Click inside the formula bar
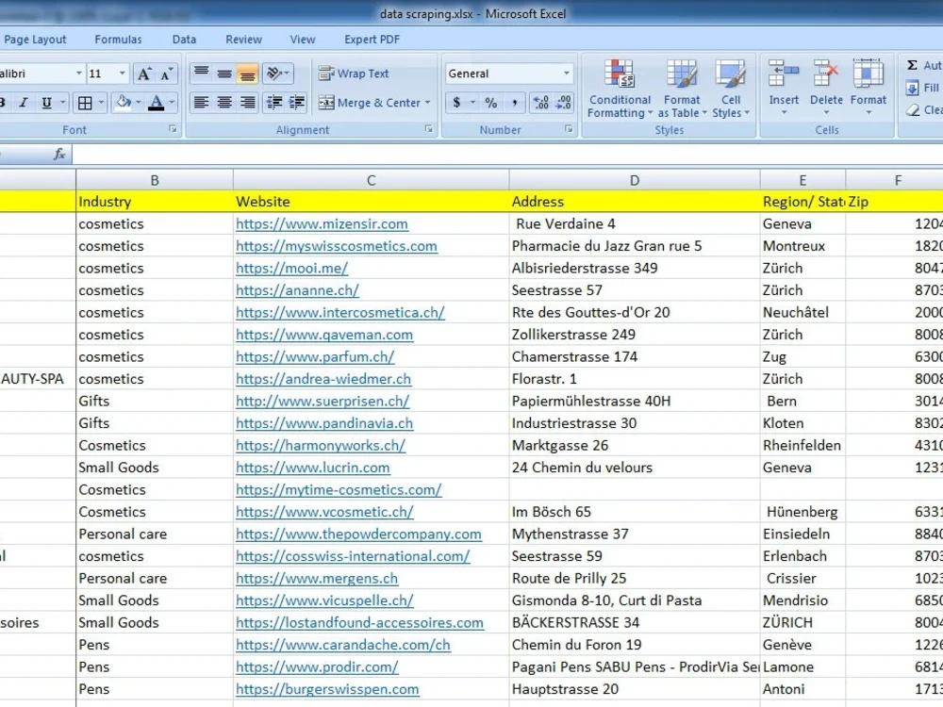 377,154
